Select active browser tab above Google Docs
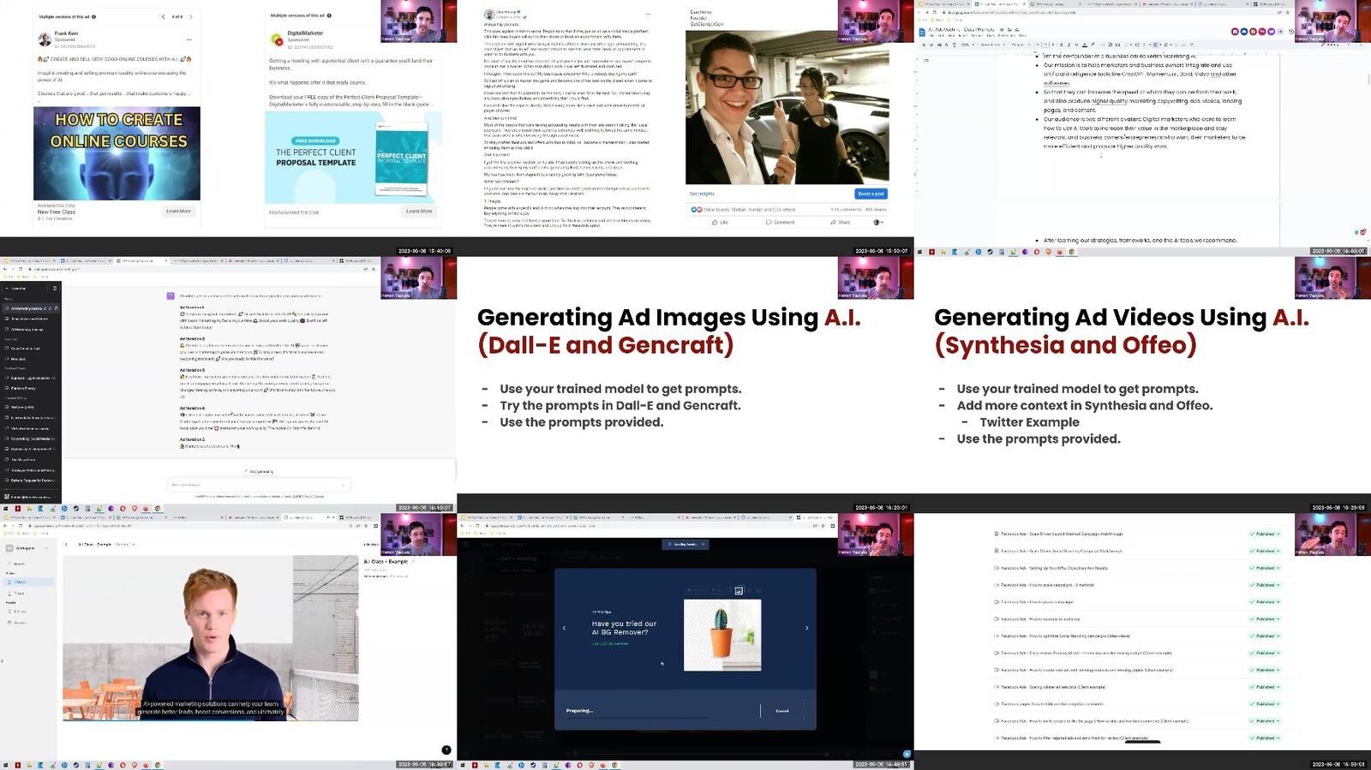 1000,4
